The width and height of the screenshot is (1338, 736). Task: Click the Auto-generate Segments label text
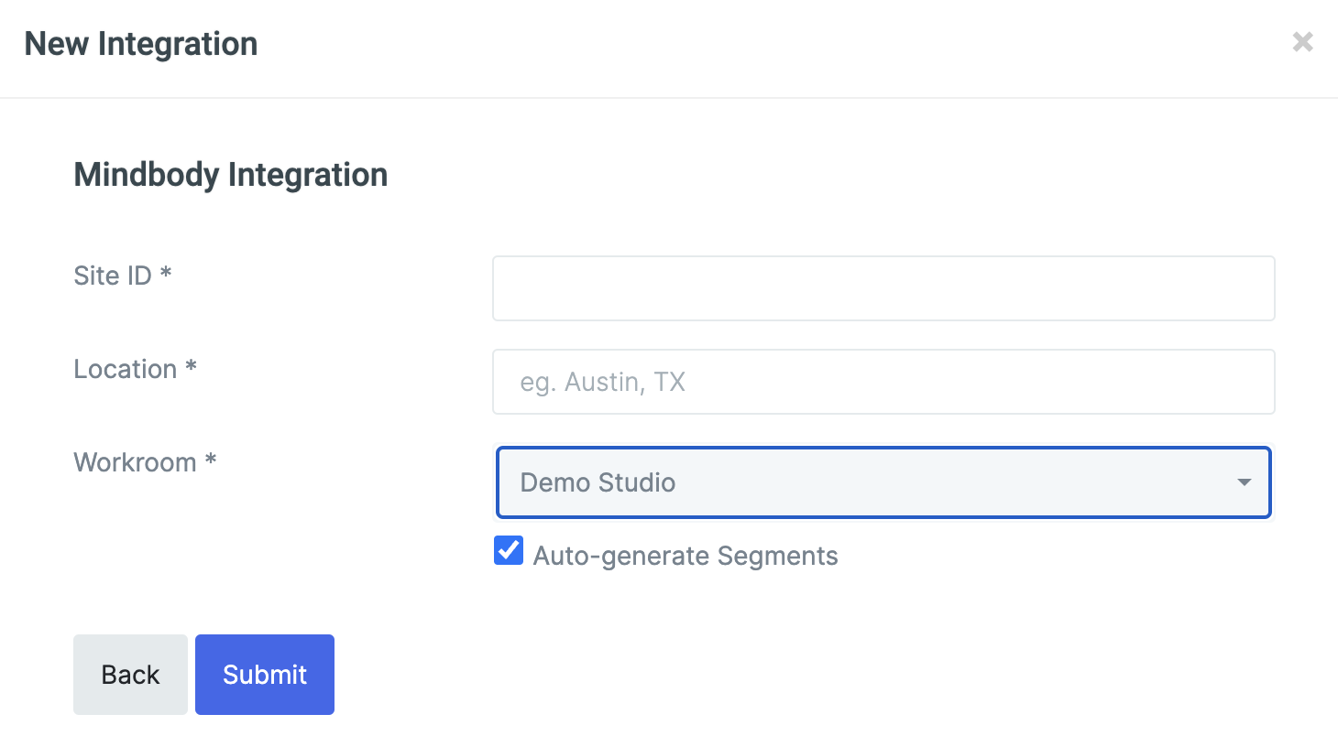click(685, 556)
